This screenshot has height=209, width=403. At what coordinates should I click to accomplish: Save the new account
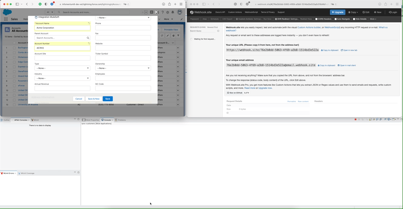[x=108, y=99]
